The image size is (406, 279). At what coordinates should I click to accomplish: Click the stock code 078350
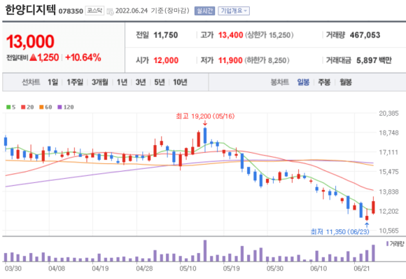coord(71,11)
